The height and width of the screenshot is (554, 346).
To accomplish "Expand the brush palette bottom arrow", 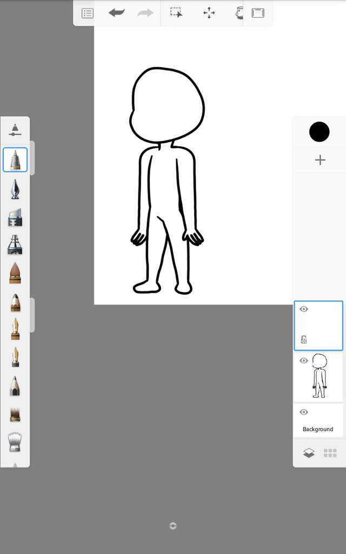I will click(15, 465).
